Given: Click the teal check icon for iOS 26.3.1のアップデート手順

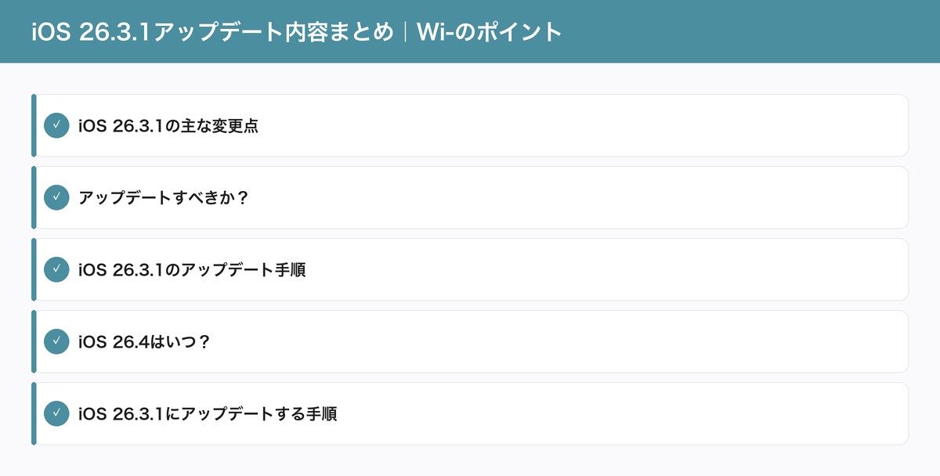Looking at the screenshot, I should click(56, 269).
